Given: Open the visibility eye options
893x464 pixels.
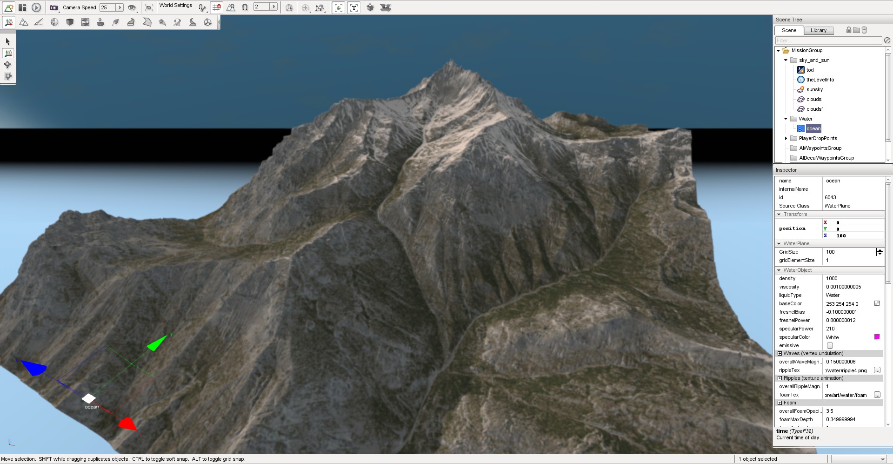Looking at the screenshot, I should coord(132,7).
